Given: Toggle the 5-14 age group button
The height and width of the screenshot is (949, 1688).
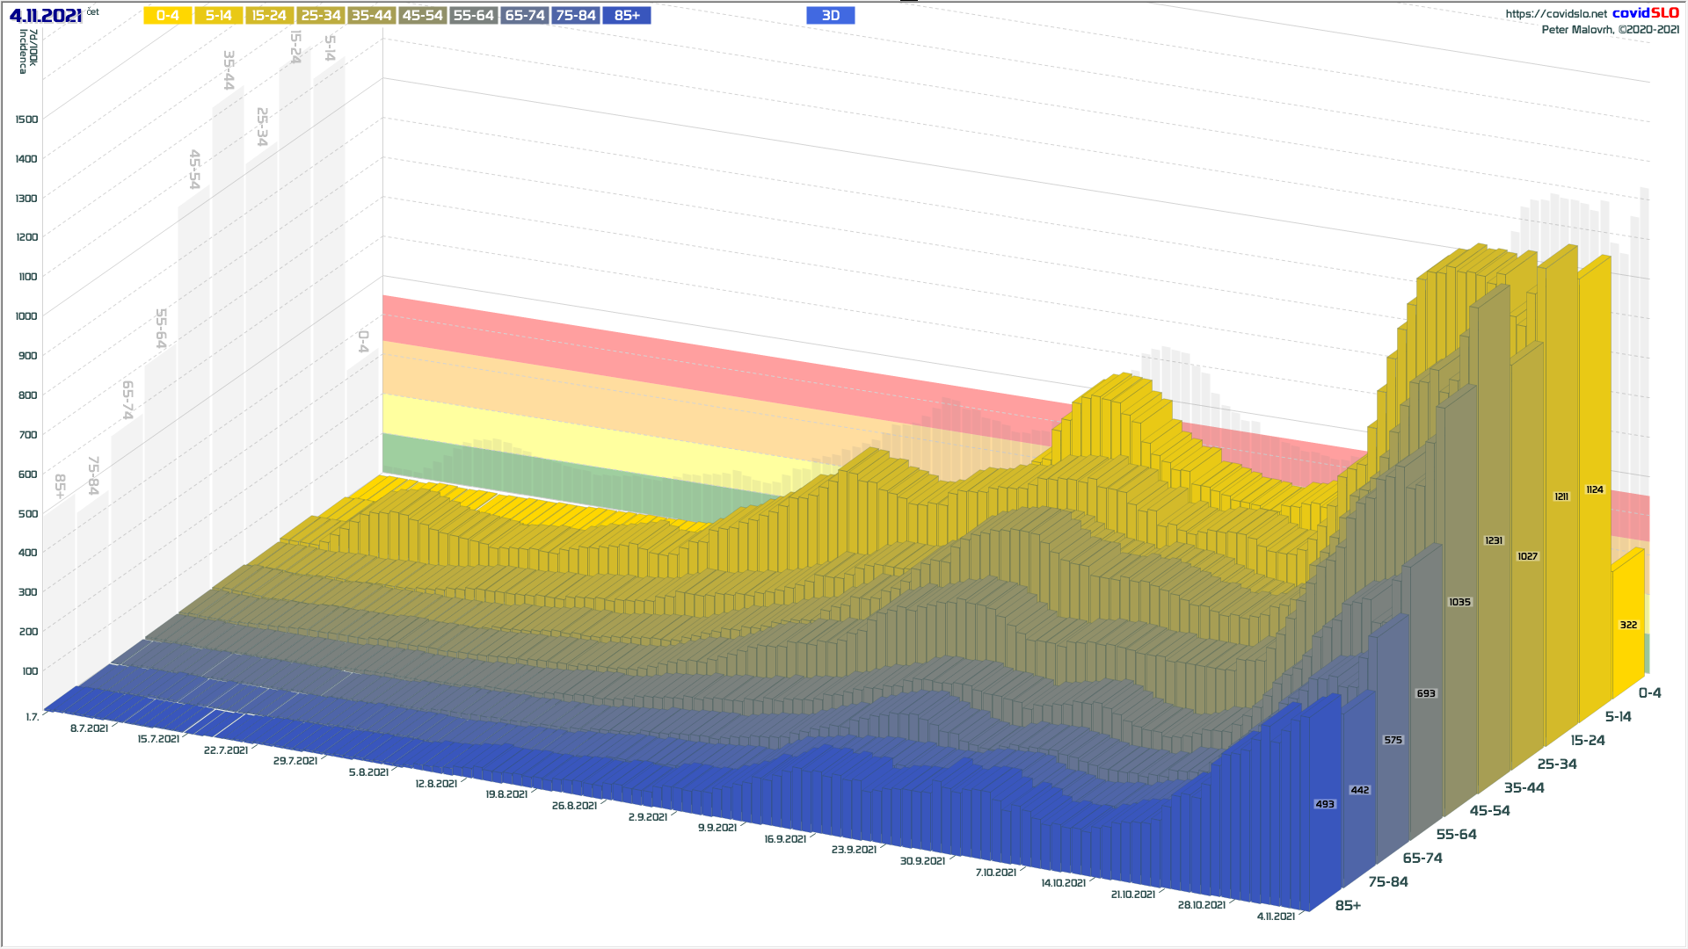Looking at the screenshot, I should (219, 16).
